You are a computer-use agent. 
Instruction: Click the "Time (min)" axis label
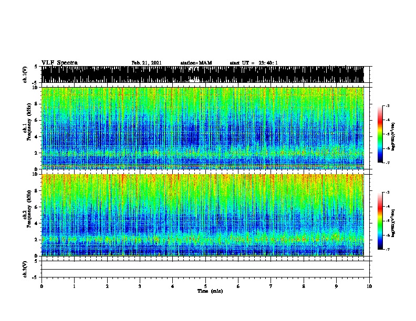click(210, 291)
